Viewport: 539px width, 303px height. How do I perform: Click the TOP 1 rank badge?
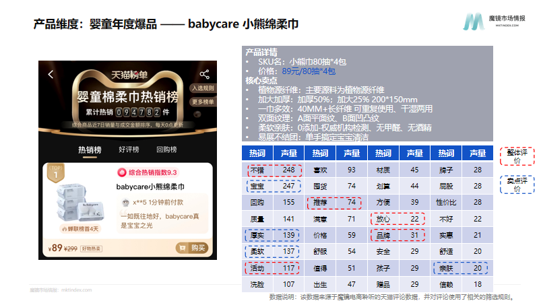click(x=56, y=173)
